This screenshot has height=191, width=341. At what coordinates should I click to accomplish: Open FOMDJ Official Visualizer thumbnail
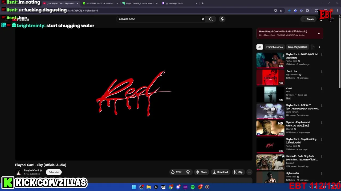click(270, 60)
